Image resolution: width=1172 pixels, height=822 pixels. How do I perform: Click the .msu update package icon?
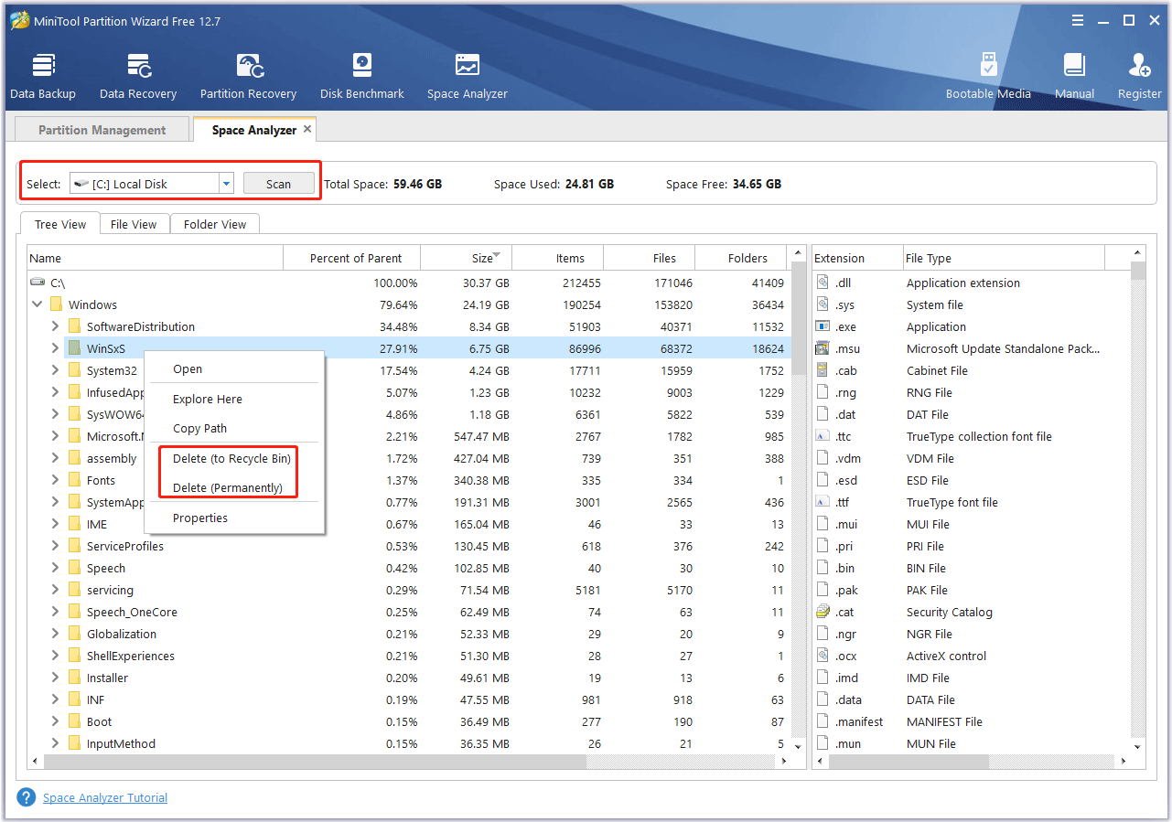(x=823, y=348)
